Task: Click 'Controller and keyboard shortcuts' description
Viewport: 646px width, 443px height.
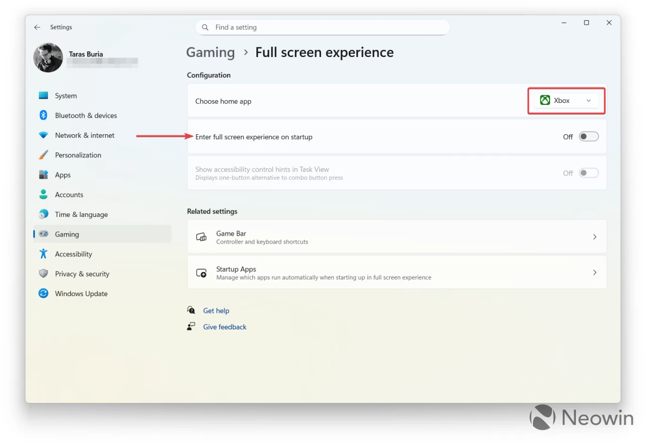Action: 262,242
